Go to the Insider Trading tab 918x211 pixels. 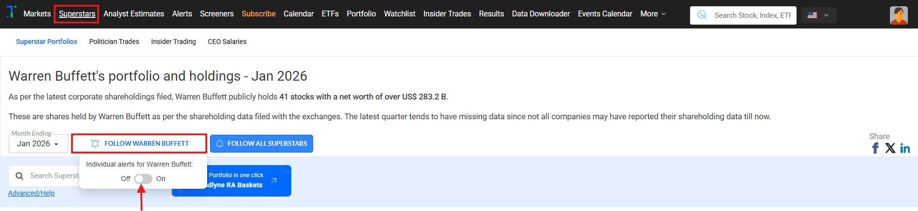click(x=173, y=42)
